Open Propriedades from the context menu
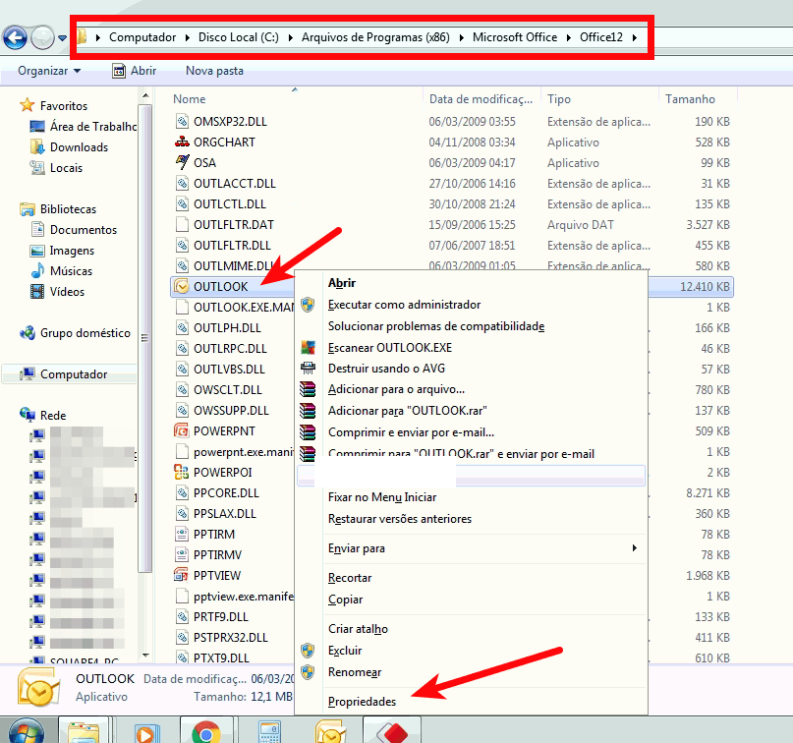Image resolution: width=793 pixels, height=743 pixels. (x=363, y=702)
